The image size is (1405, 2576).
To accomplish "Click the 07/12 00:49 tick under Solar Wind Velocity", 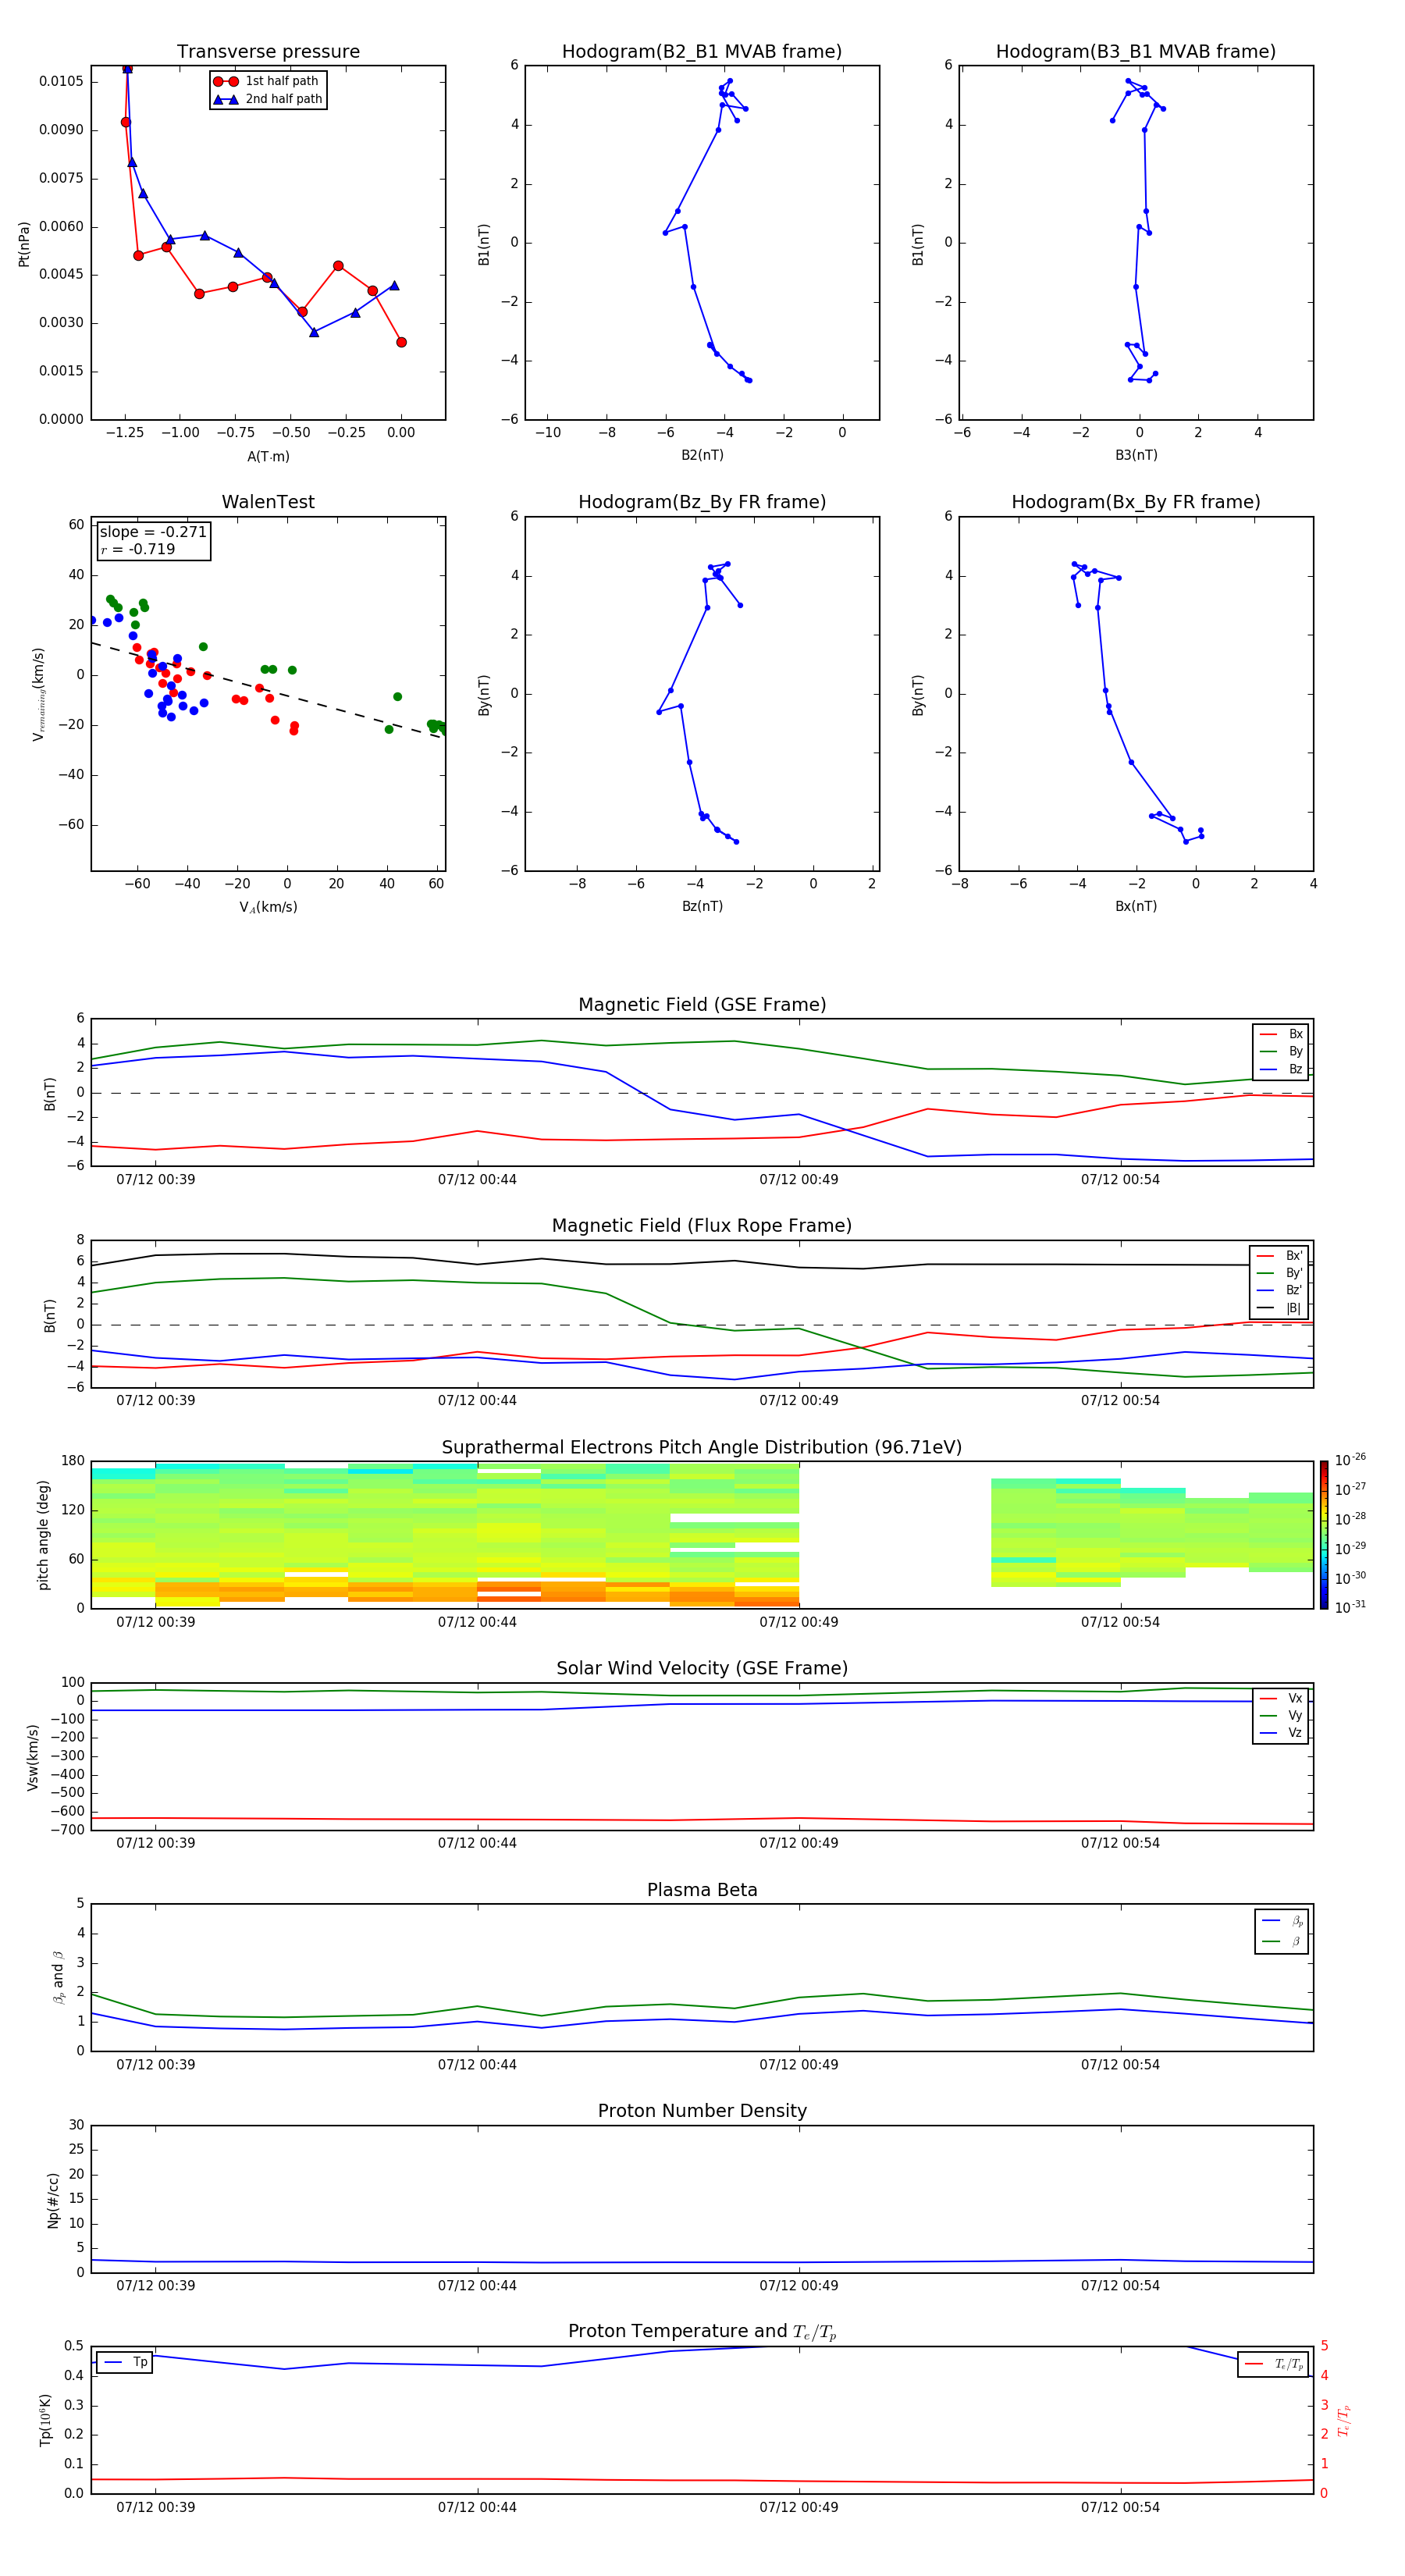I will pyautogui.click(x=799, y=1842).
